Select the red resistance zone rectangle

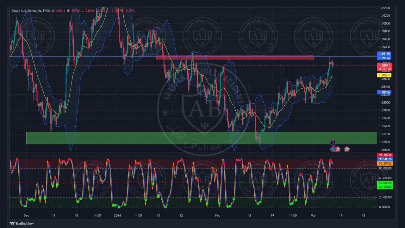tap(235, 57)
